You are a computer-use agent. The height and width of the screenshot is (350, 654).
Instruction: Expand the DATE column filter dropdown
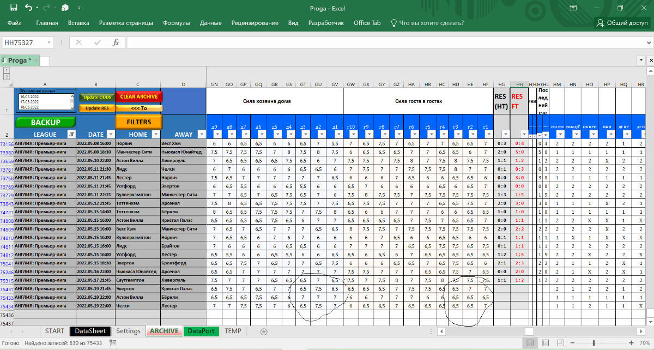tap(111, 134)
